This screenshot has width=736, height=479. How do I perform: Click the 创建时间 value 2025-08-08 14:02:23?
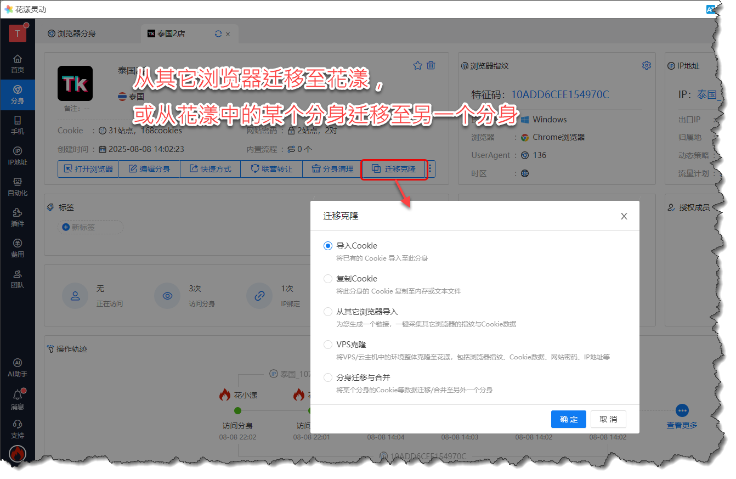(x=146, y=149)
